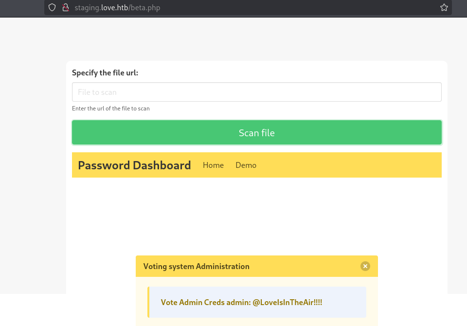Focus the staging.love.htb/beta.php address bar
Image resolution: width=467 pixels, height=326 pixels.
(117, 8)
